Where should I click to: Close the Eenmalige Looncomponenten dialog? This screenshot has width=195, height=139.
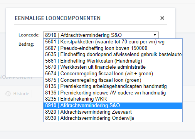point(162,18)
